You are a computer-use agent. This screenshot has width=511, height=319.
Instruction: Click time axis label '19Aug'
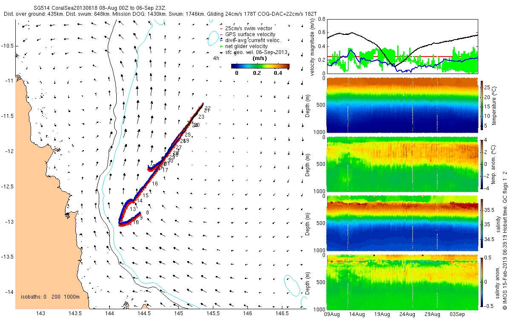382,314
